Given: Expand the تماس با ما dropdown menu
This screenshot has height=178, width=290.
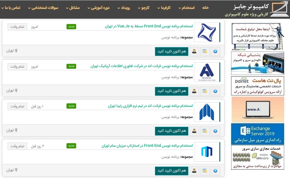Looking at the screenshot, I should pyautogui.click(x=11, y=8).
